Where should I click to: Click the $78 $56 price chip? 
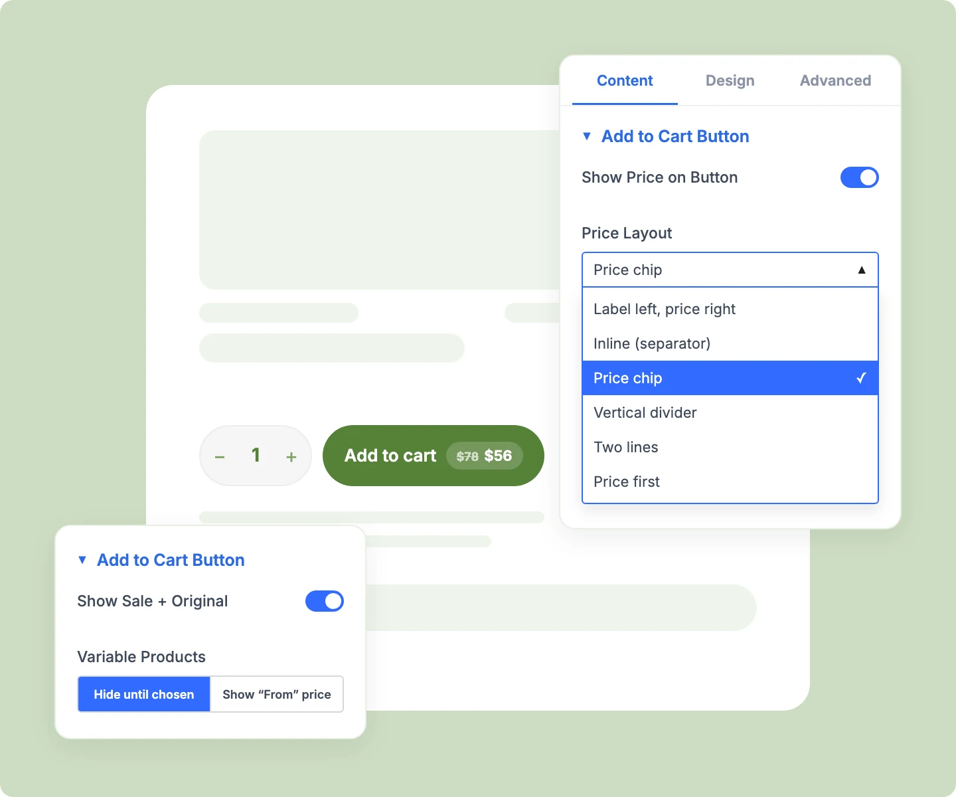[484, 456]
